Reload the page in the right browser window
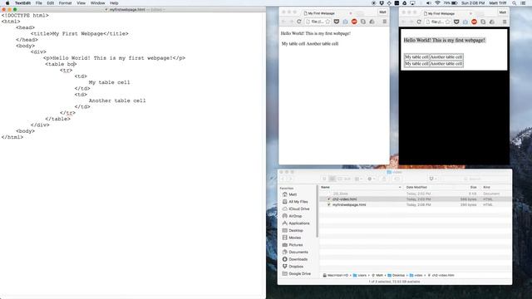The height and width of the screenshot is (299, 532). pyautogui.click(x=419, y=22)
